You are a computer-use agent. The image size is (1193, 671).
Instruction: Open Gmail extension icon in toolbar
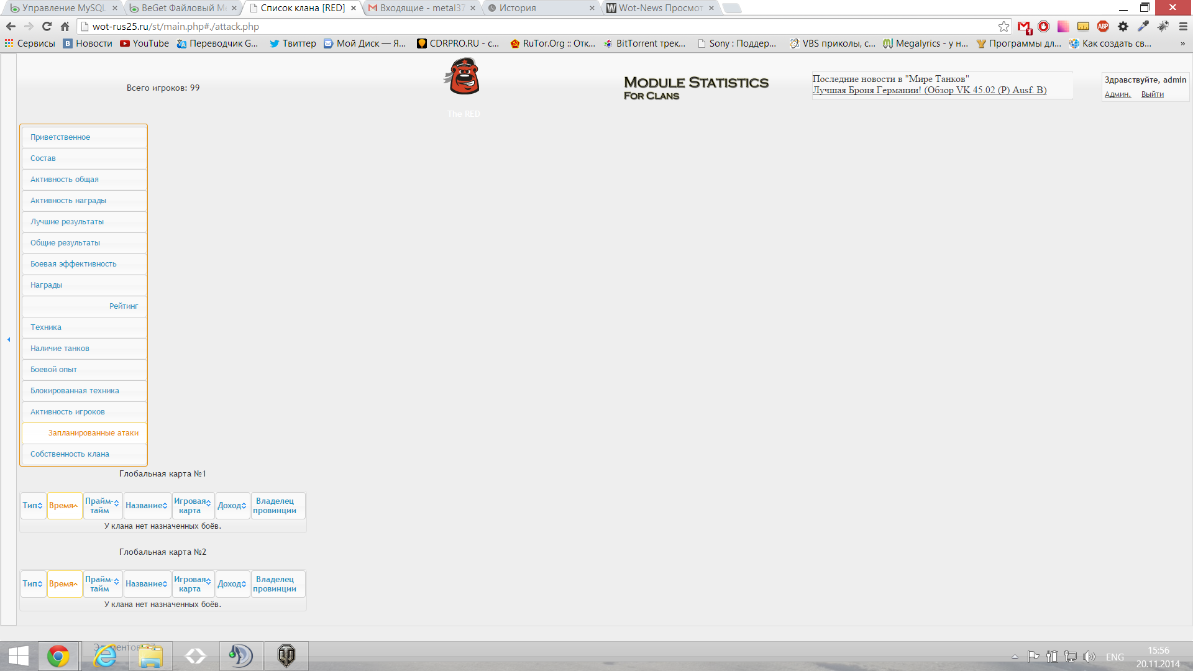(x=1024, y=26)
